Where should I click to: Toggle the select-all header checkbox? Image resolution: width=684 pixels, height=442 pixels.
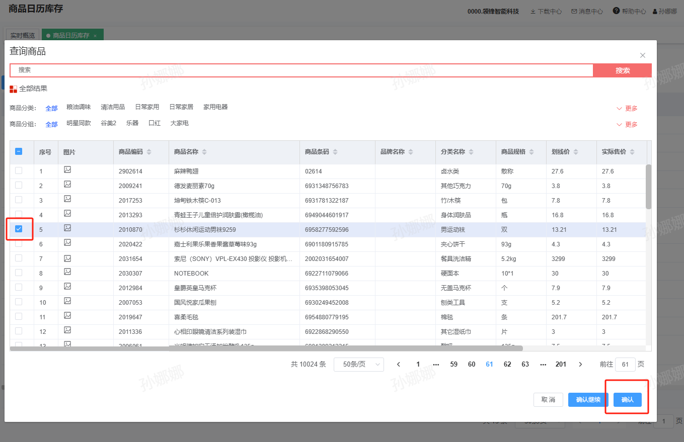pyautogui.click(x=19, y=151)
